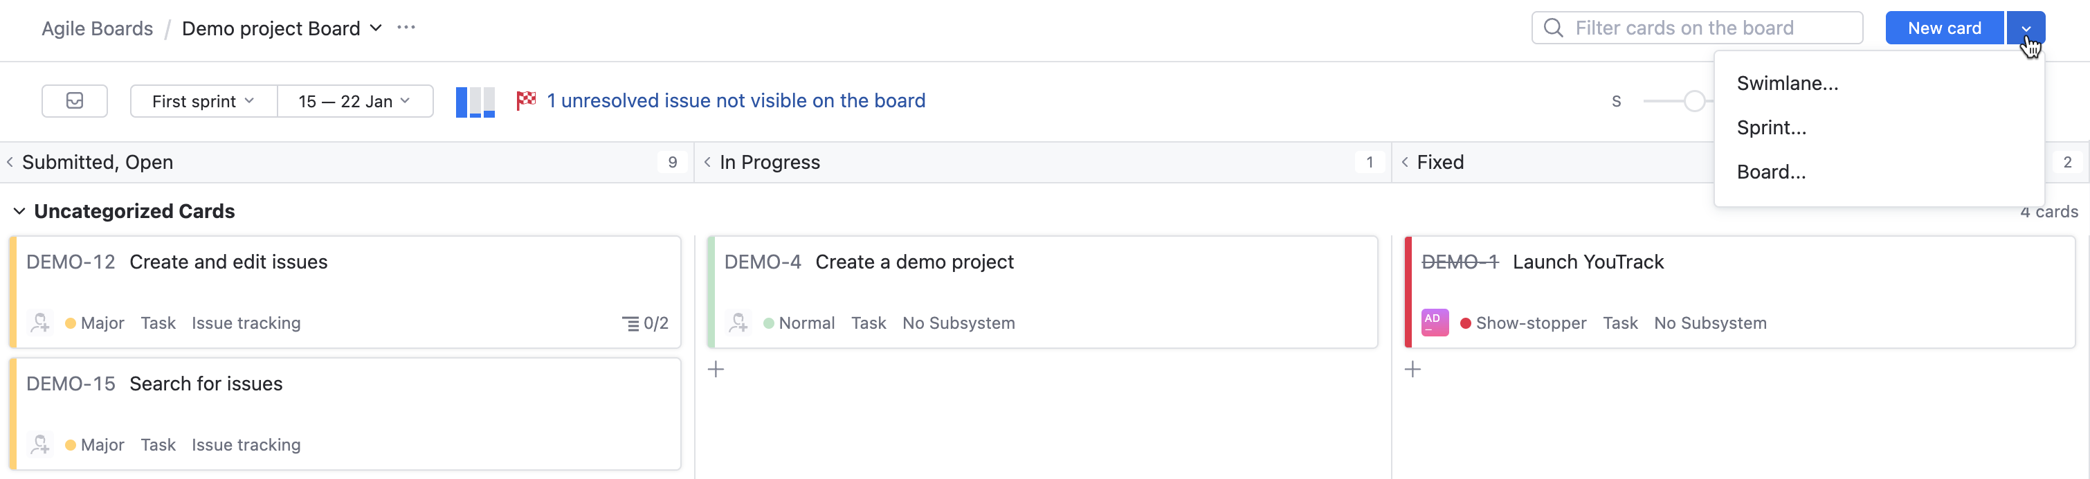Click the assignee avatar on DEMO-12 card

(39, 323)
